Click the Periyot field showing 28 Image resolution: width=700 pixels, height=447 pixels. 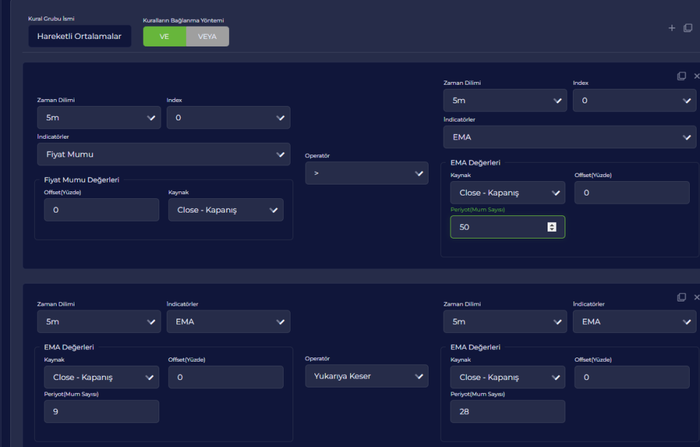(508, 411)
